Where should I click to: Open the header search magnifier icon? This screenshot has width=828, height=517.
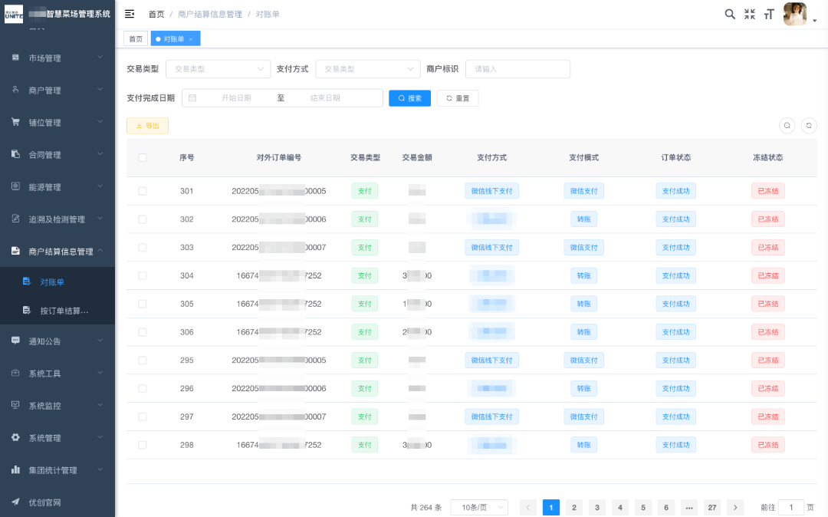point(730,14)
